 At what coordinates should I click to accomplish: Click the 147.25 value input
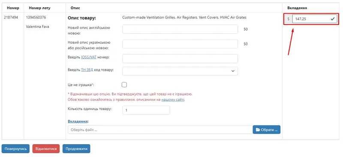pos(315,19)
